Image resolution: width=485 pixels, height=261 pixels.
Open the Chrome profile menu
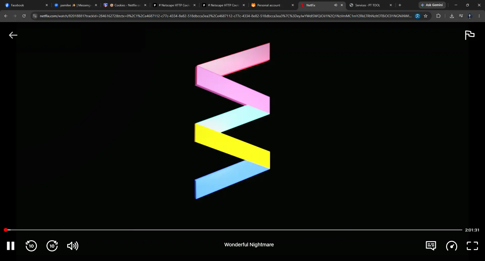[x=470, y=16]
